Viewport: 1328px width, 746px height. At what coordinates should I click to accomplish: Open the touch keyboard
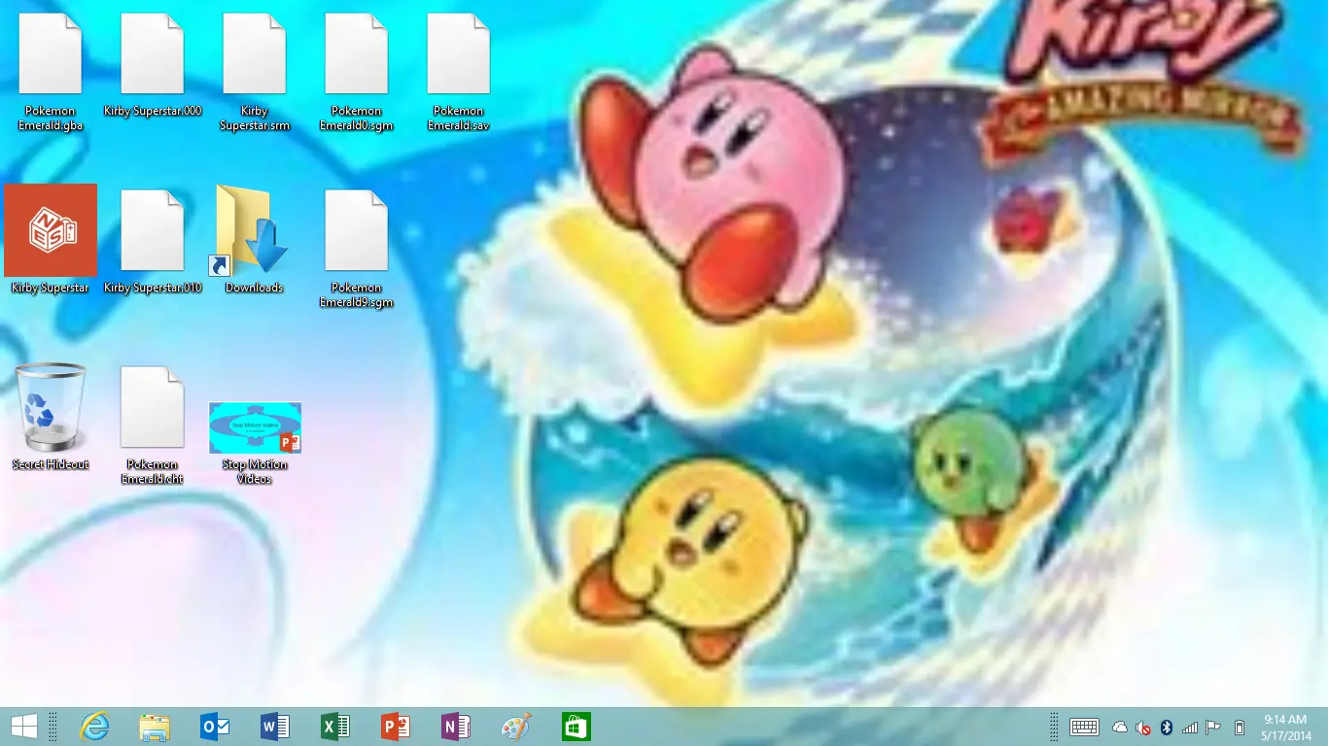[1084, 727]
